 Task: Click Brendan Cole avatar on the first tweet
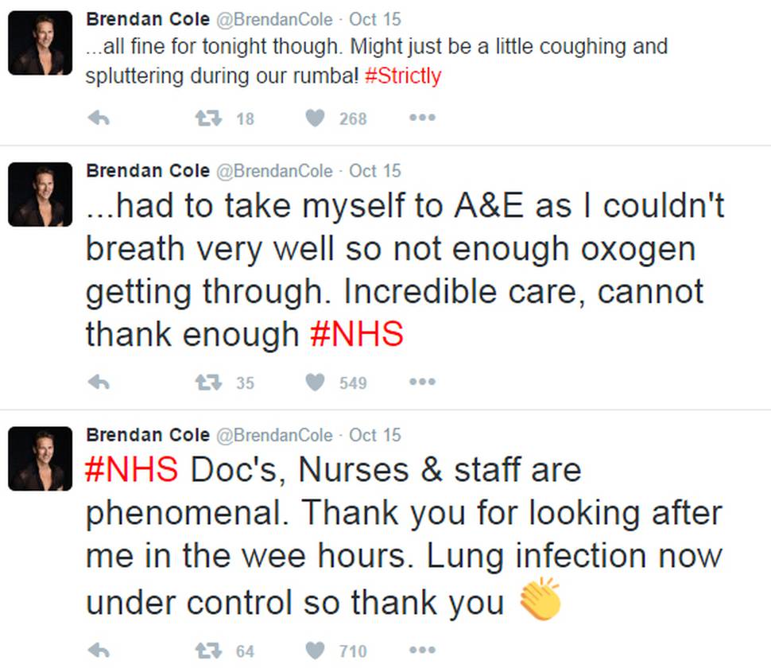(x=41, y=43)
